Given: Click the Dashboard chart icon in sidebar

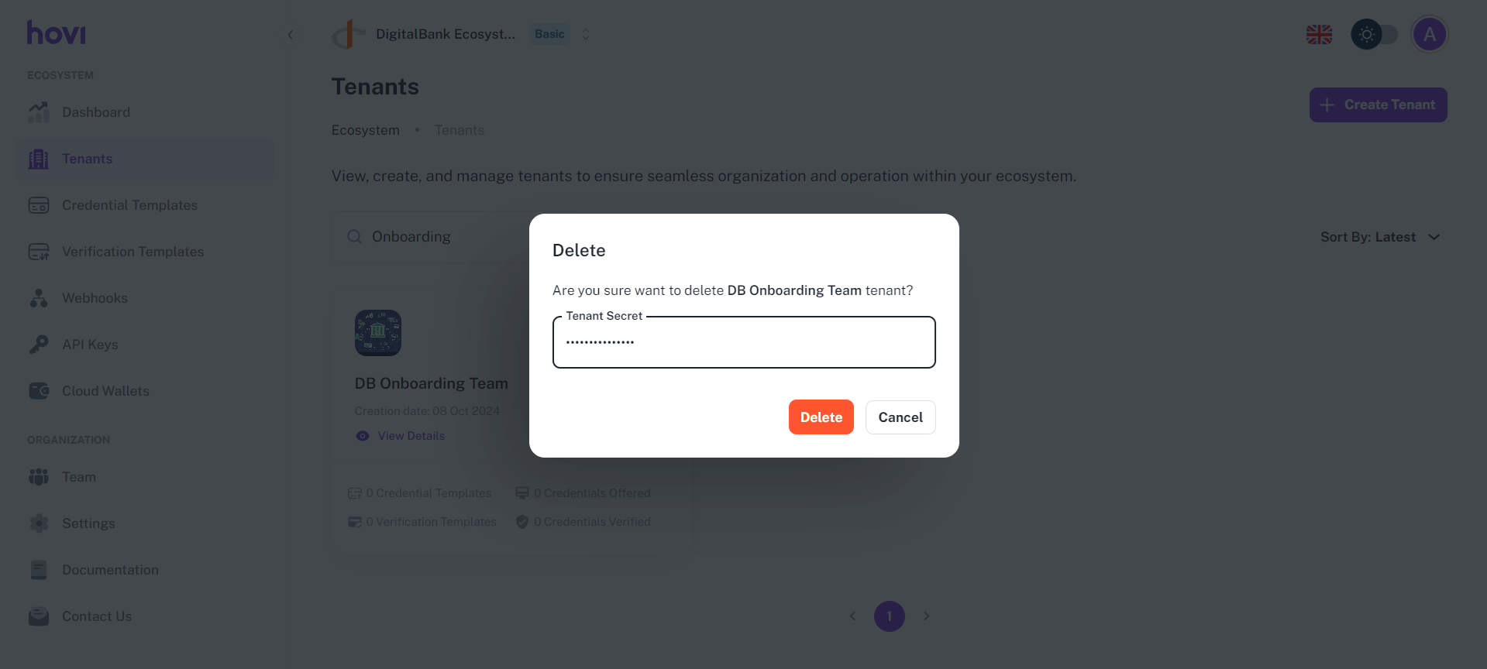Looking at the screenshot, I should (x=39, y=112).
